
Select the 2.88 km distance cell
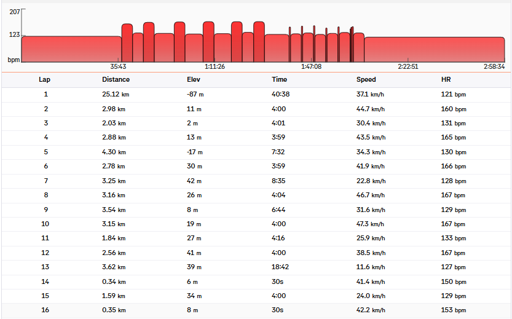(114, 138)
